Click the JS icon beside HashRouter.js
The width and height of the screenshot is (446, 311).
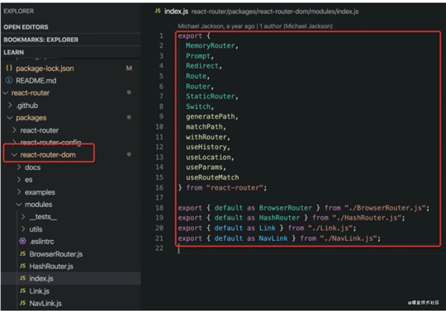point(23,266)
